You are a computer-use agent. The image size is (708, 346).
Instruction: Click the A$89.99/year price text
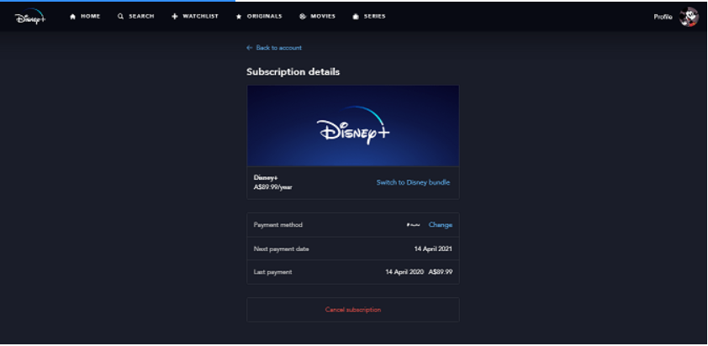click(x=272, y=187)
